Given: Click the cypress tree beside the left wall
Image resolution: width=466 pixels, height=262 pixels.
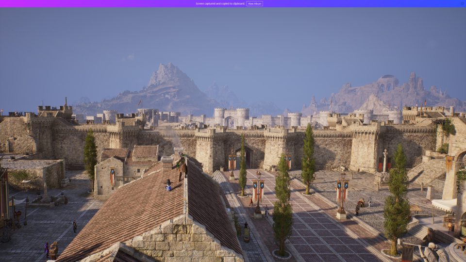Looking at the screenshot, I should coord(90,155).
